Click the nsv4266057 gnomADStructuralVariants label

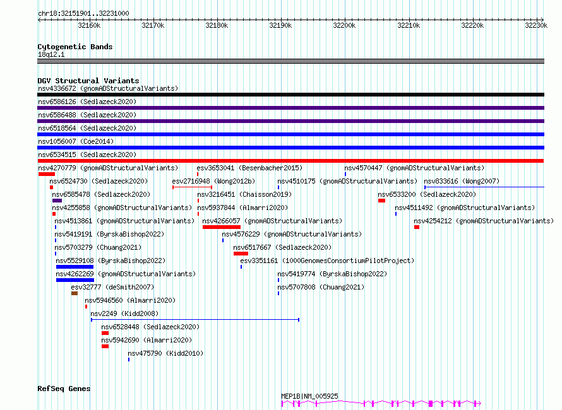272,221
